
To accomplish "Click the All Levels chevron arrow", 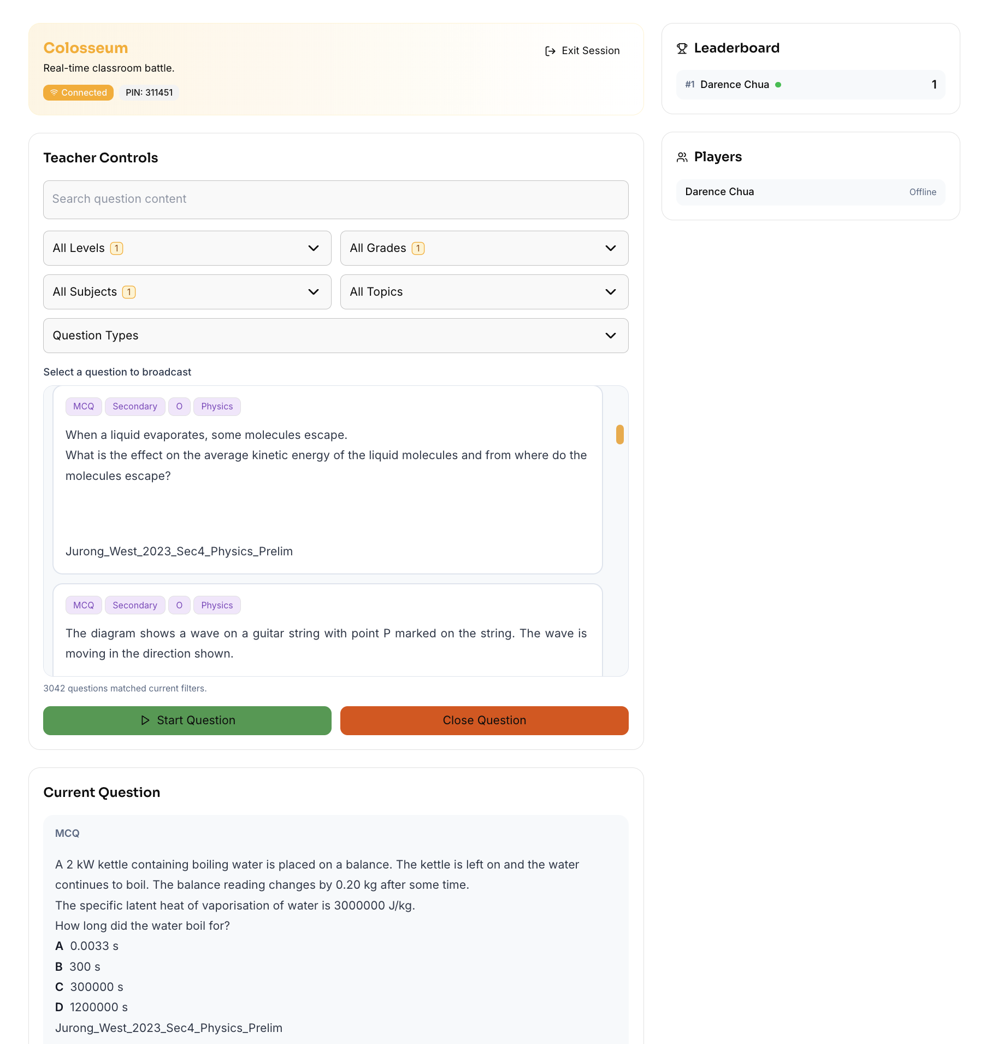I will pyautogui.click(x=314, y=248).
